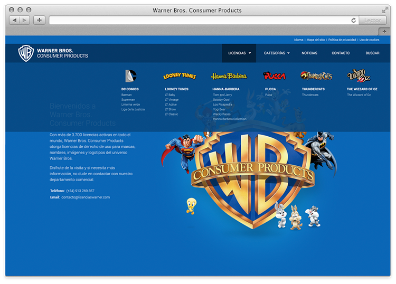Select Batman under DC Comics

[x=127, y=95]
